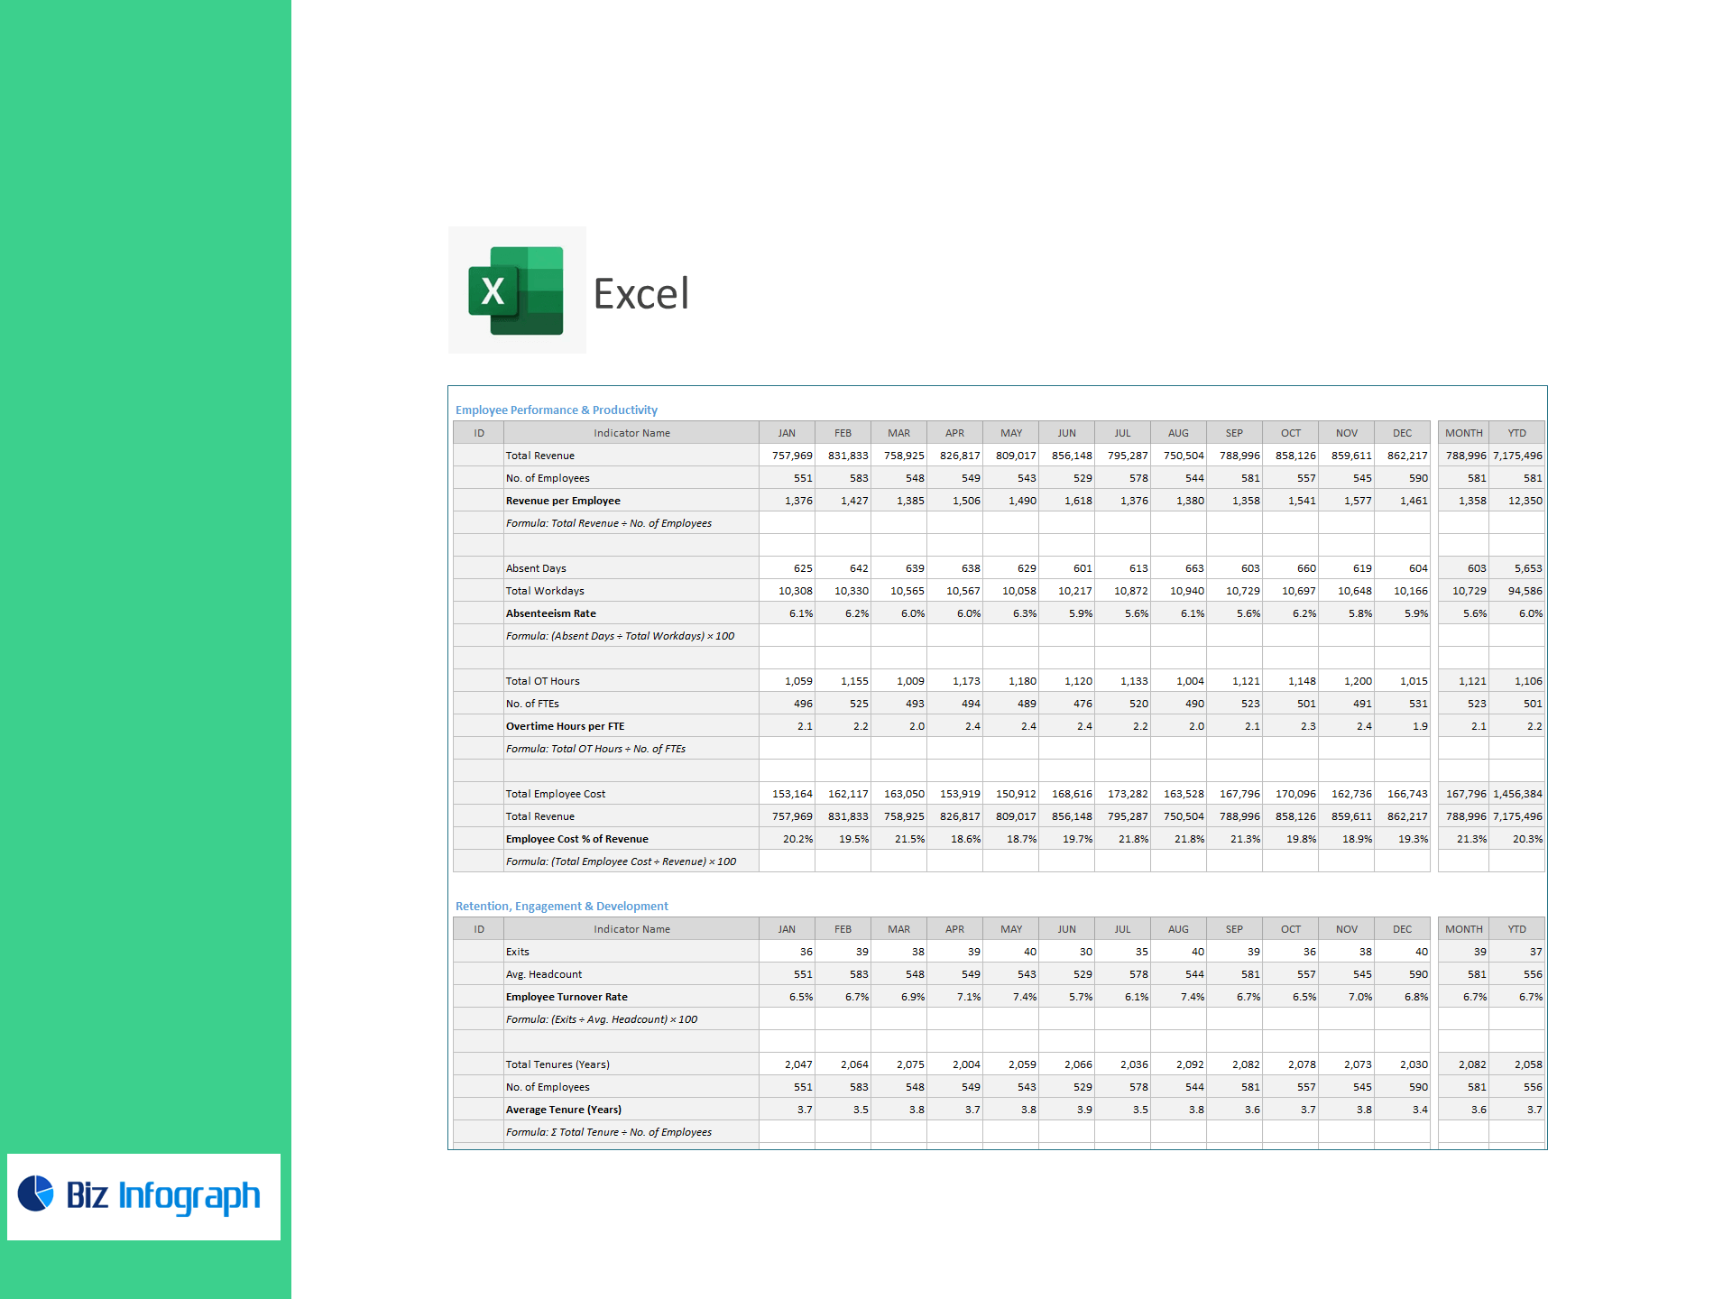Click the Indicator Name header in the top table
1732x1299 pixels.
point(631,433)
